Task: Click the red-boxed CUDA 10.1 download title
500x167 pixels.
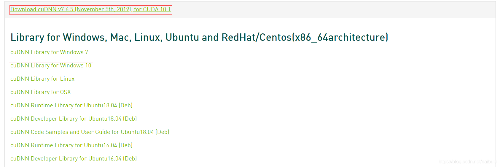Action: point(90,9)
